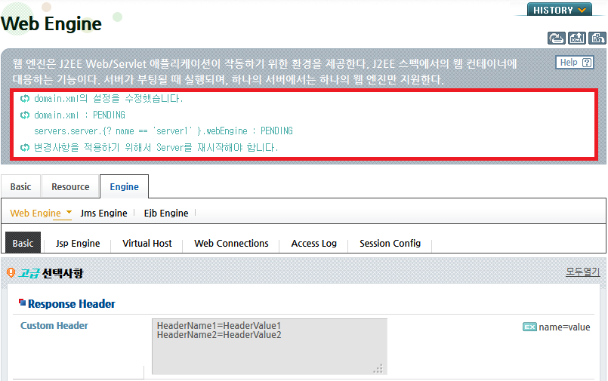Click the 'domain.xml : PENDING' text
The image size is (608, 381).
79,115
